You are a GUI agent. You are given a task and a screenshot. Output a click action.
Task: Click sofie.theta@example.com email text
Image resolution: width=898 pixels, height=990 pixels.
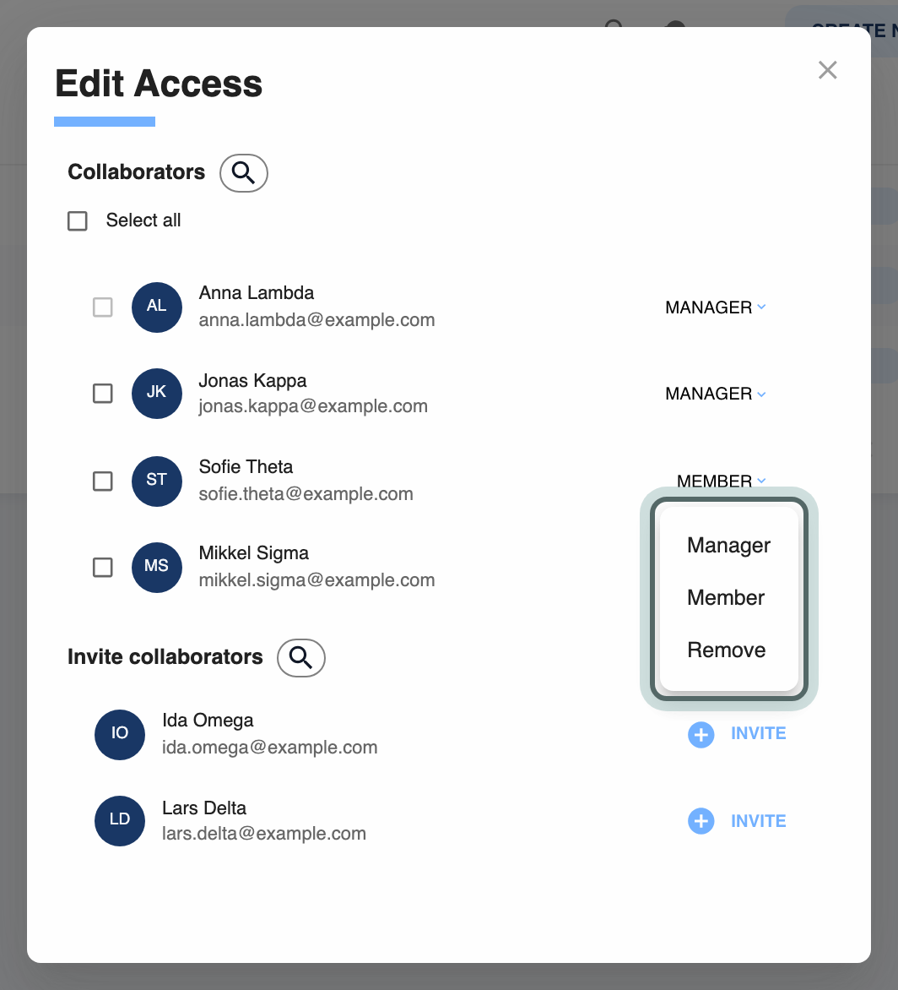point(306,494)
